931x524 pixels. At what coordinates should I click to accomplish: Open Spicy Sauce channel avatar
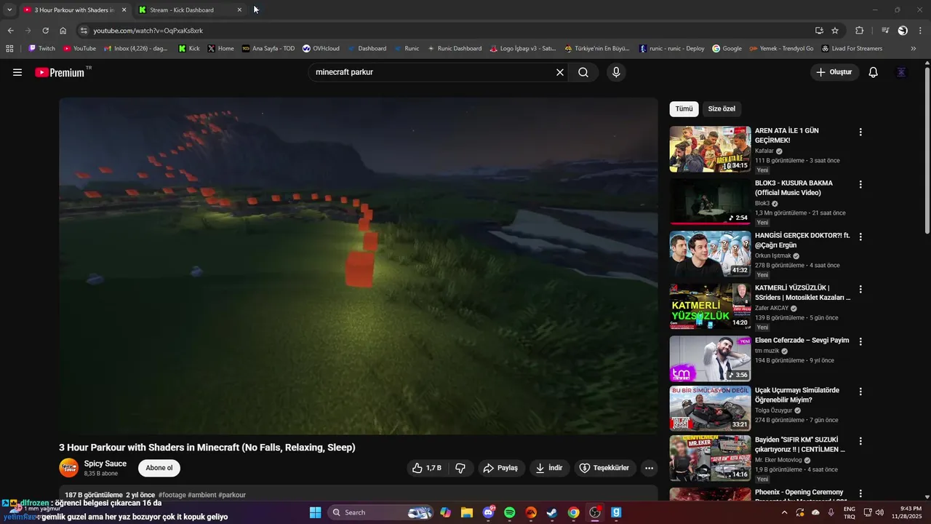tap(69, 467)
